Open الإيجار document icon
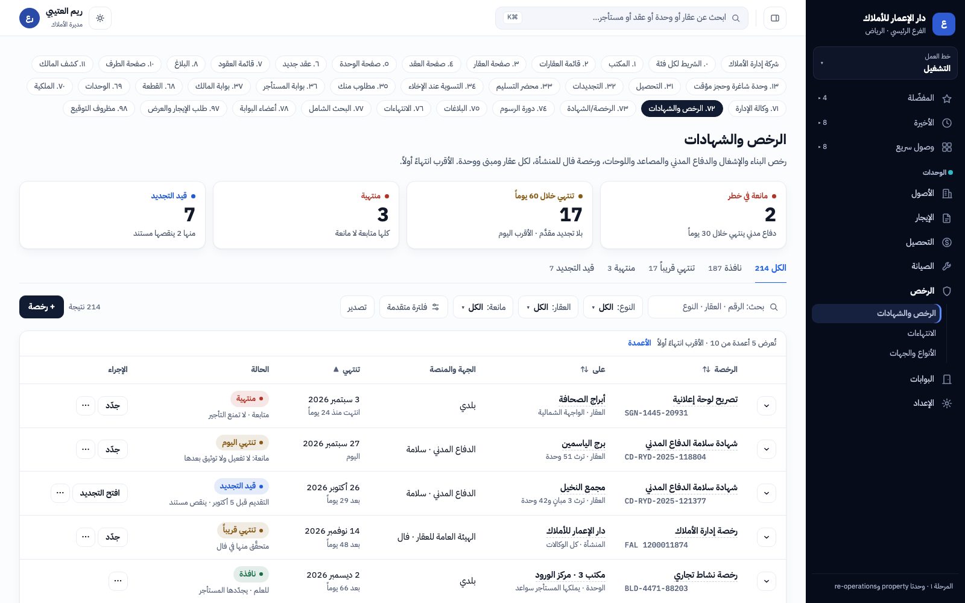Image resolution: width=965 pixels, height=603 pixels. (x=947, y=218)
